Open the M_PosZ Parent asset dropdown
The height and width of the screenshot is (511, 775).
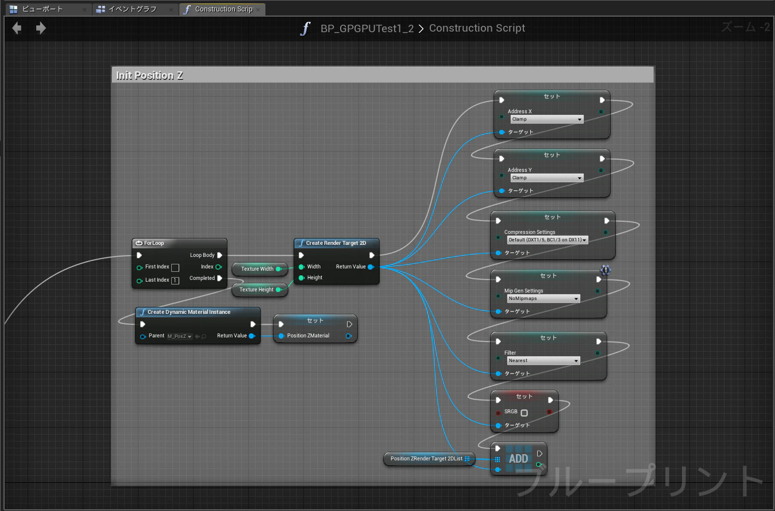179,336
